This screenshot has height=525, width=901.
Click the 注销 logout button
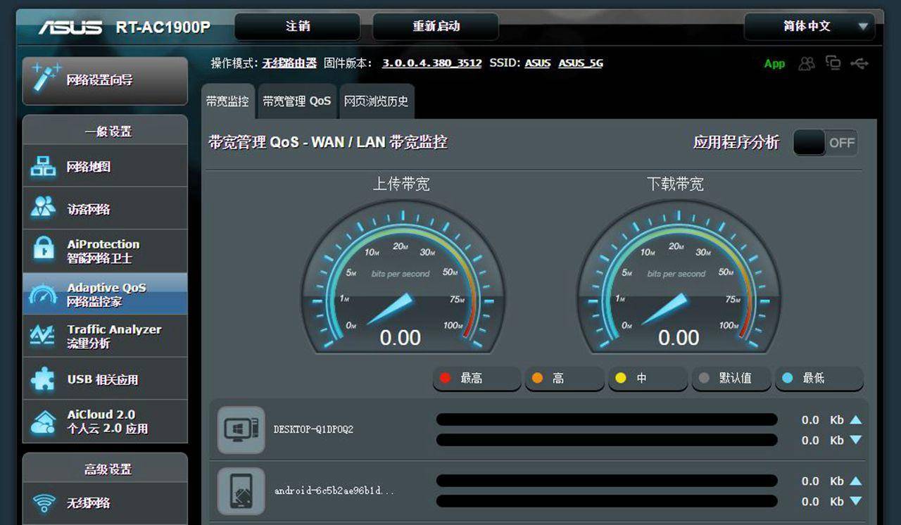point(298,27)
